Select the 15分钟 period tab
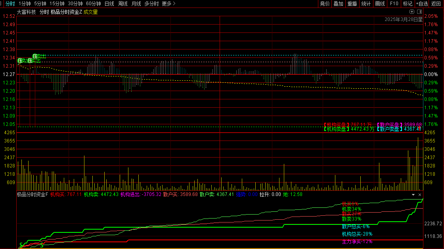 pos(57,4)
